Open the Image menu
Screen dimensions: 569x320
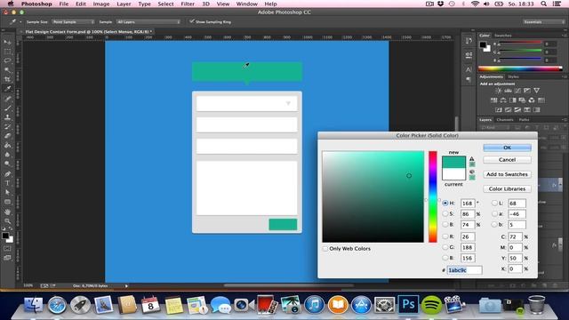click(101, 4)
